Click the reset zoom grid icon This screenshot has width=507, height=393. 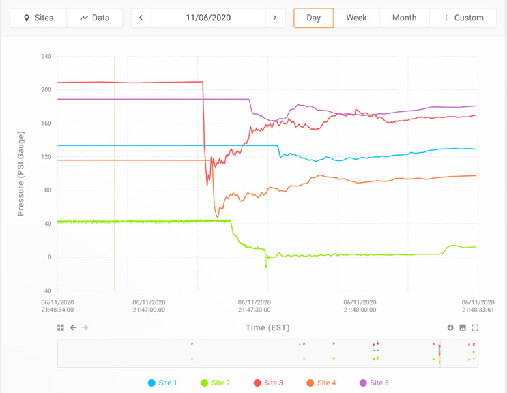tap(61, 328)
